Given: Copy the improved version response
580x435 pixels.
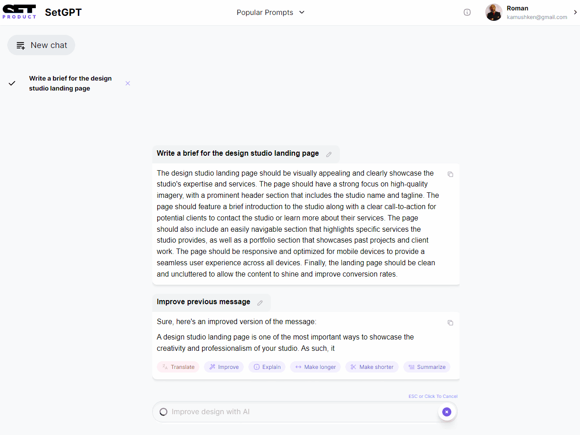Looking at the screenshot, I should 450,323.
